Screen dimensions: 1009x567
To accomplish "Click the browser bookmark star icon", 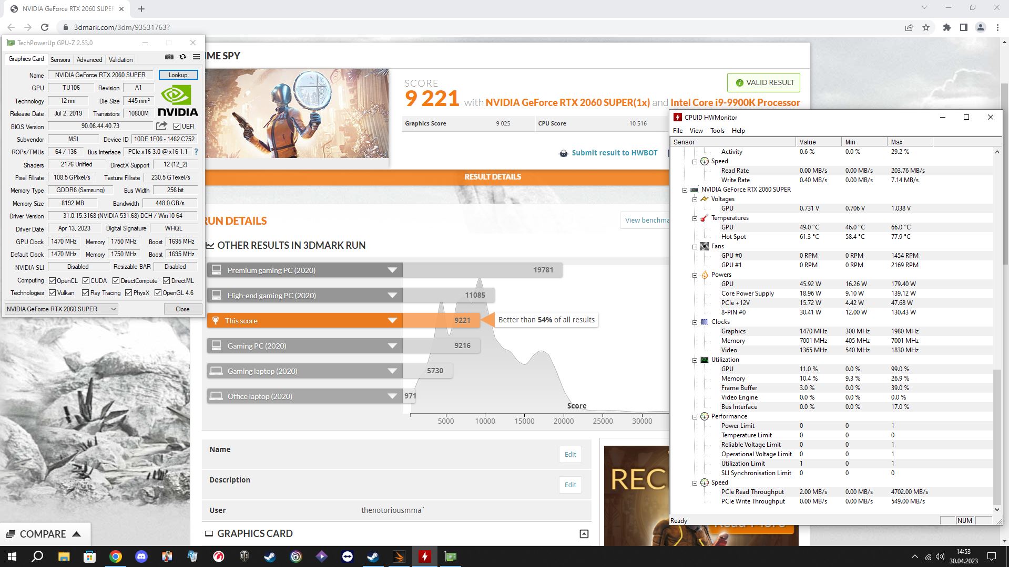I will pos(926,27).
